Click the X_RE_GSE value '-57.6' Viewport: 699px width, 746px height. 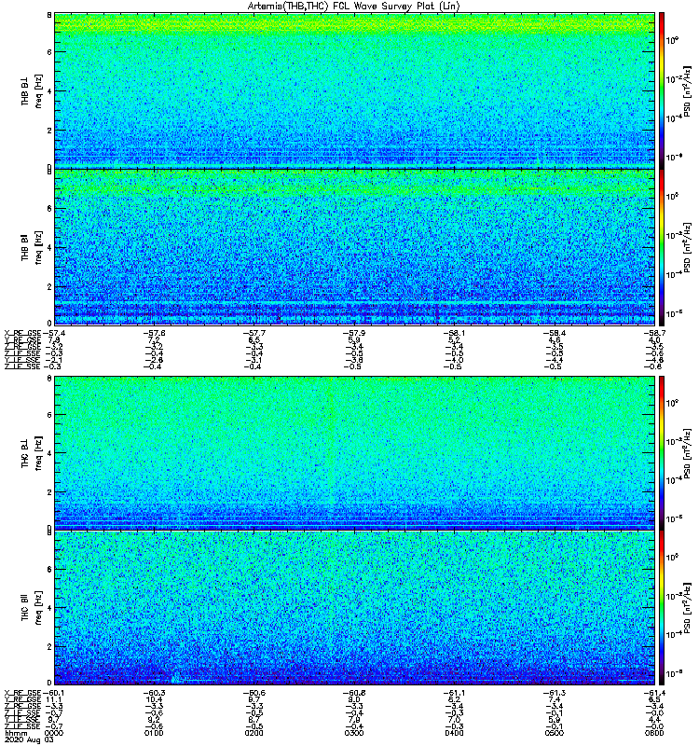pyautogui.click(x=155, y=333)
